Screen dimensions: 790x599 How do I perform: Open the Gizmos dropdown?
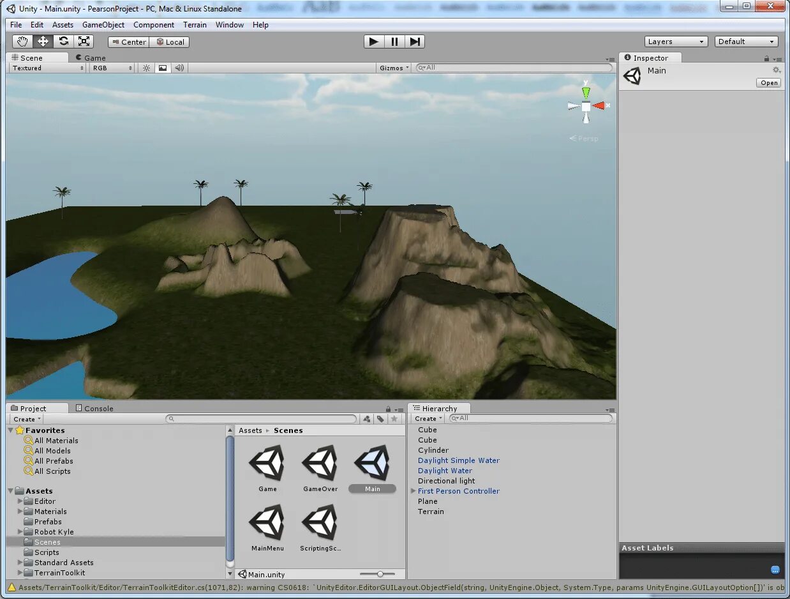tap(394, 68)
